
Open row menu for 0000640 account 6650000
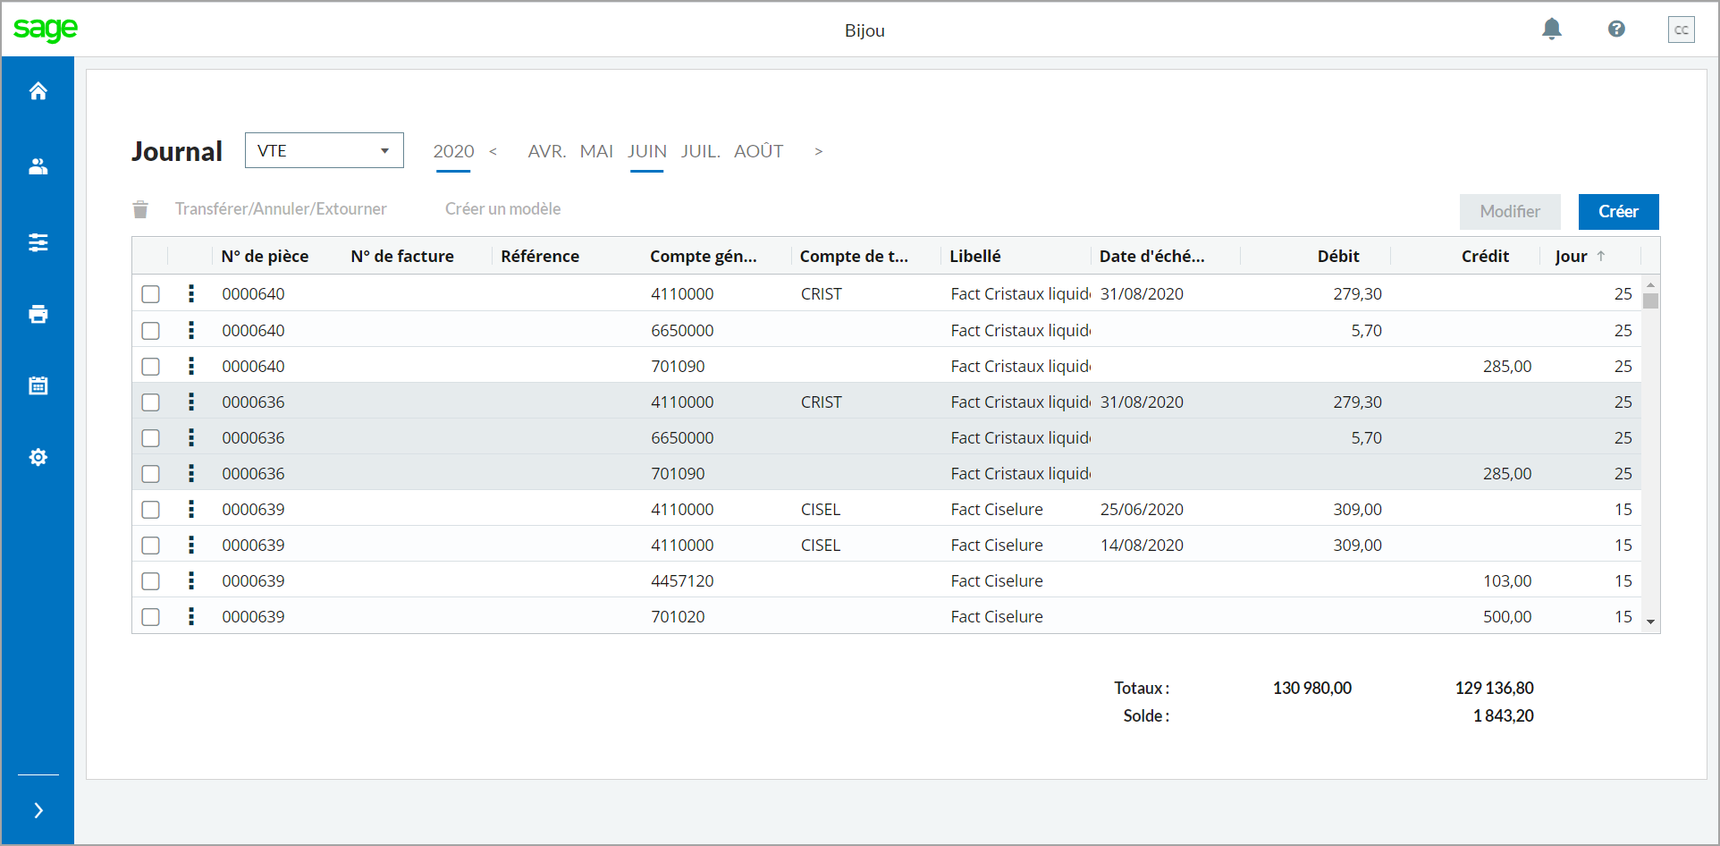pos(191,330)
